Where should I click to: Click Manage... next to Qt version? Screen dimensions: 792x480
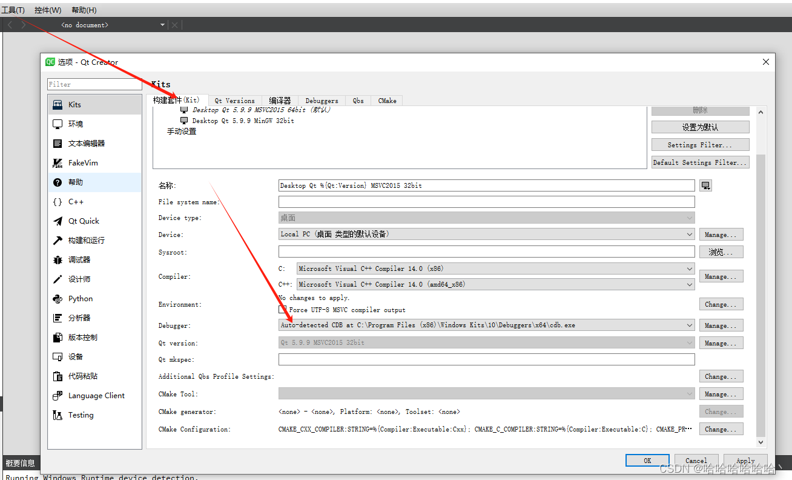721,343
